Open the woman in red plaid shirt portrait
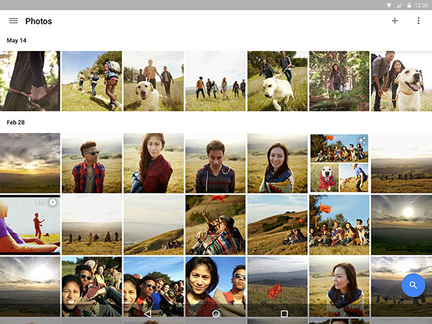This screenshot has width=432, height=324. (x=153, y=163)
